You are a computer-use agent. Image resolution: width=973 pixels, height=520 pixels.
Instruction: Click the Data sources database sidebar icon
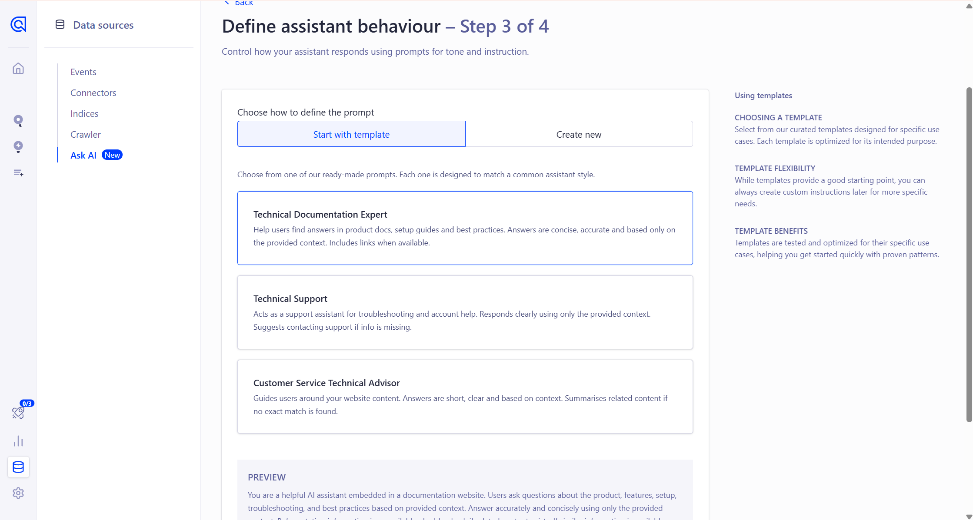point(18,467)
